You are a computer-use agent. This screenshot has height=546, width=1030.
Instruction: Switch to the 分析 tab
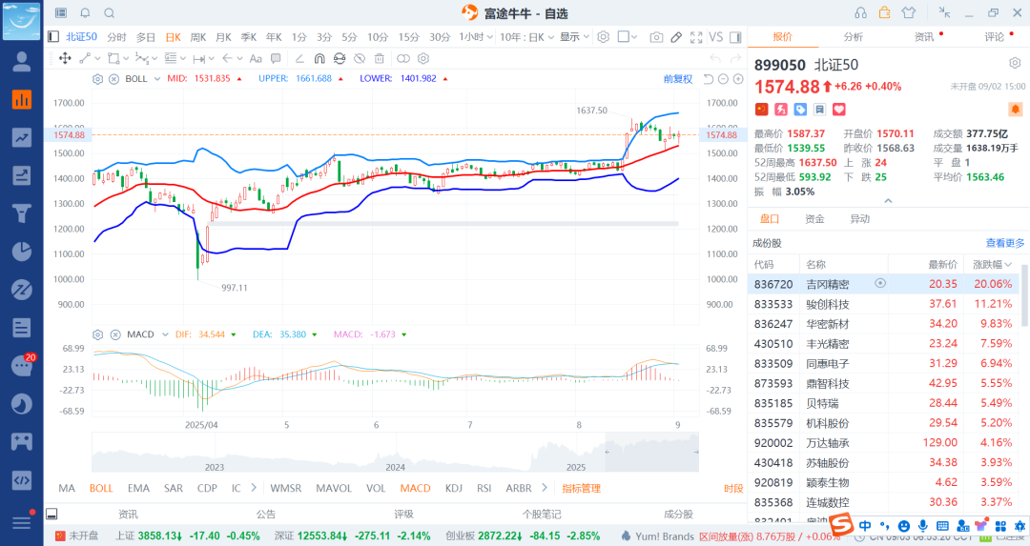pyautogui.click(x=854, y=37)
